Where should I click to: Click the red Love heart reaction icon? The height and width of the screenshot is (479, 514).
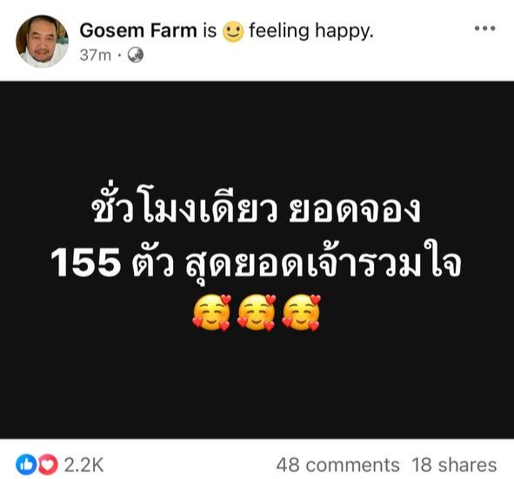pos(48,464)
